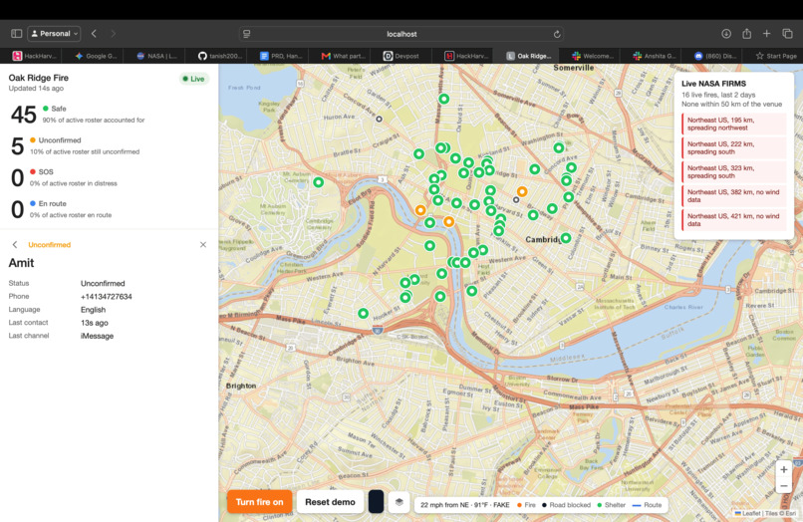The image size is (803, 522).
Task: Open the Share icon in Safari toolbar
Action: pyautogui.click(x=746, y=33)
